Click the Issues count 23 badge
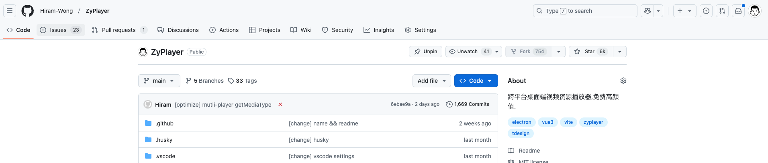Image resolution: width=768 pixels, height=163 pixels. pos(76,30)
